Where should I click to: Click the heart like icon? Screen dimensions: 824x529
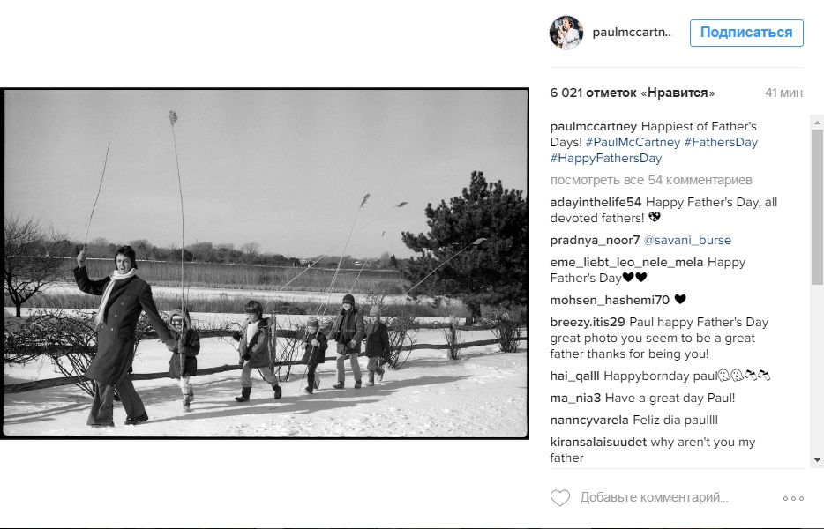coord(559,498)
